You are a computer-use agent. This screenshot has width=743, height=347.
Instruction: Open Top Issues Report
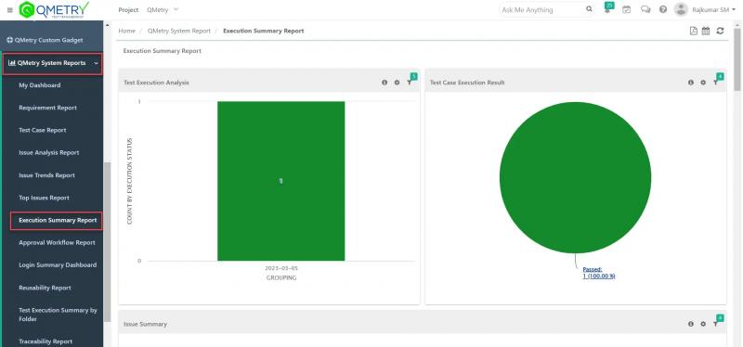(44, 198)
